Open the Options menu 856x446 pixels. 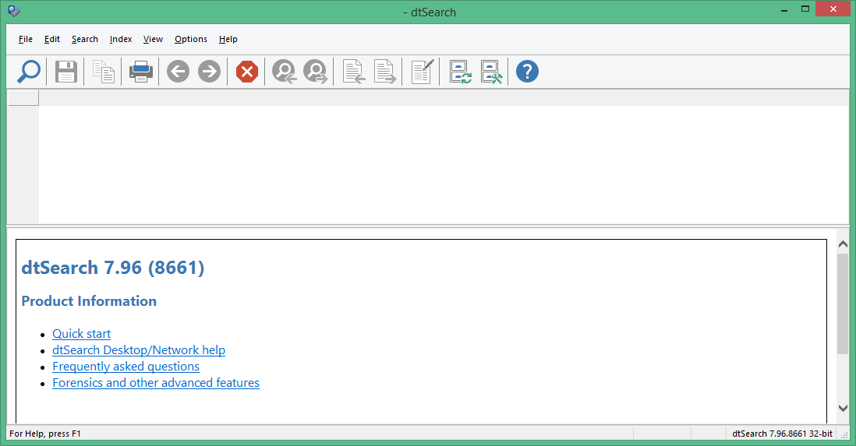click(190, 39)
